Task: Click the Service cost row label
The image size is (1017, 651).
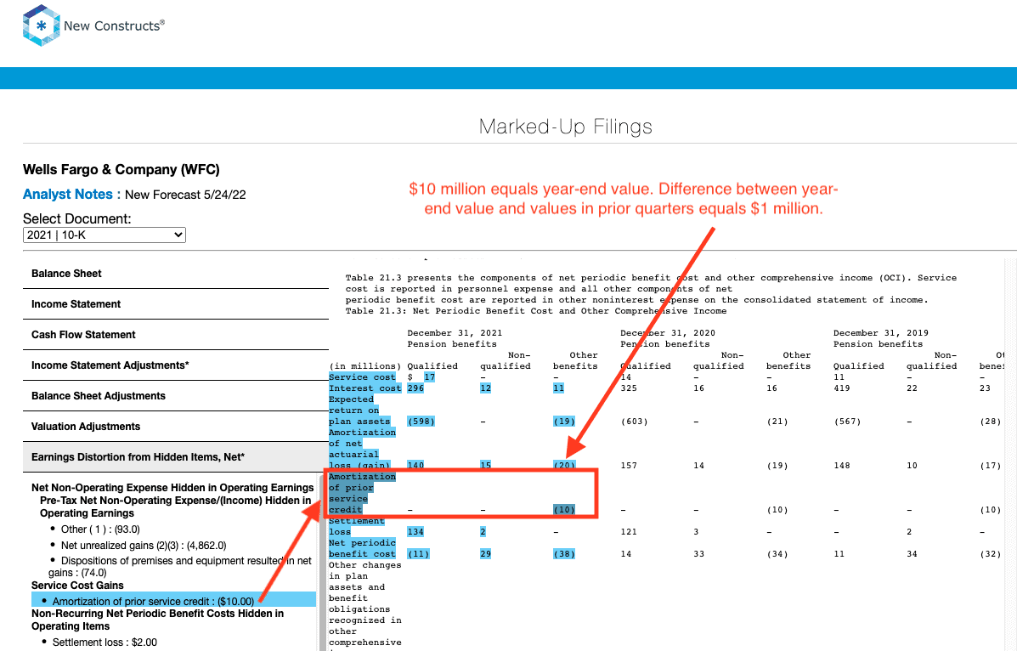Action: [362, 377]
